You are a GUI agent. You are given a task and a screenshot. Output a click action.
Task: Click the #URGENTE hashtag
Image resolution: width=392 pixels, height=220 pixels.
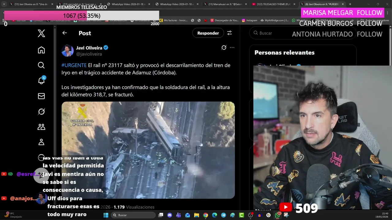click(x=74, y=65)
